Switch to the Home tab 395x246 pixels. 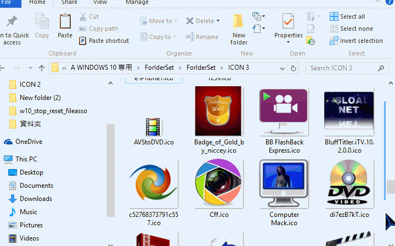coord(37,3)
